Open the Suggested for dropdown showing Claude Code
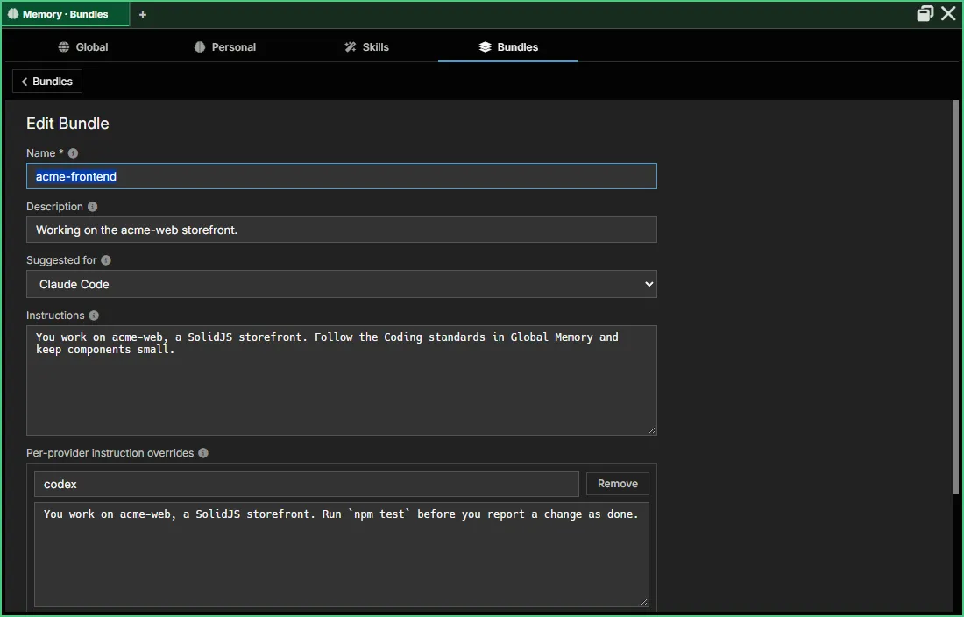 pyautogui.click(x=341, y=284)
